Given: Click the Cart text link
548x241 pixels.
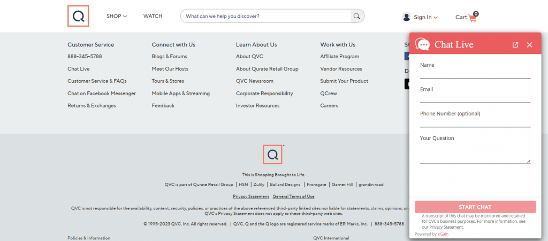Looking at the screenshot, I should click(461, 17).
